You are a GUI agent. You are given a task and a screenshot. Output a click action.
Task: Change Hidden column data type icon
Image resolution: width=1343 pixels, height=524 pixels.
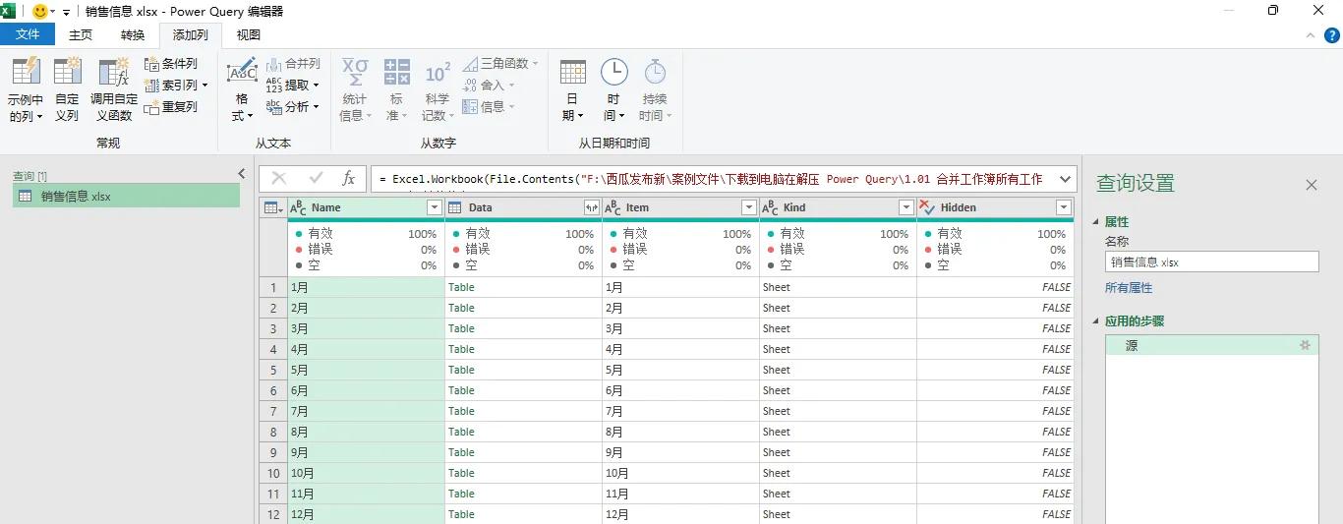pyautogui.click(x=927, y=207)
